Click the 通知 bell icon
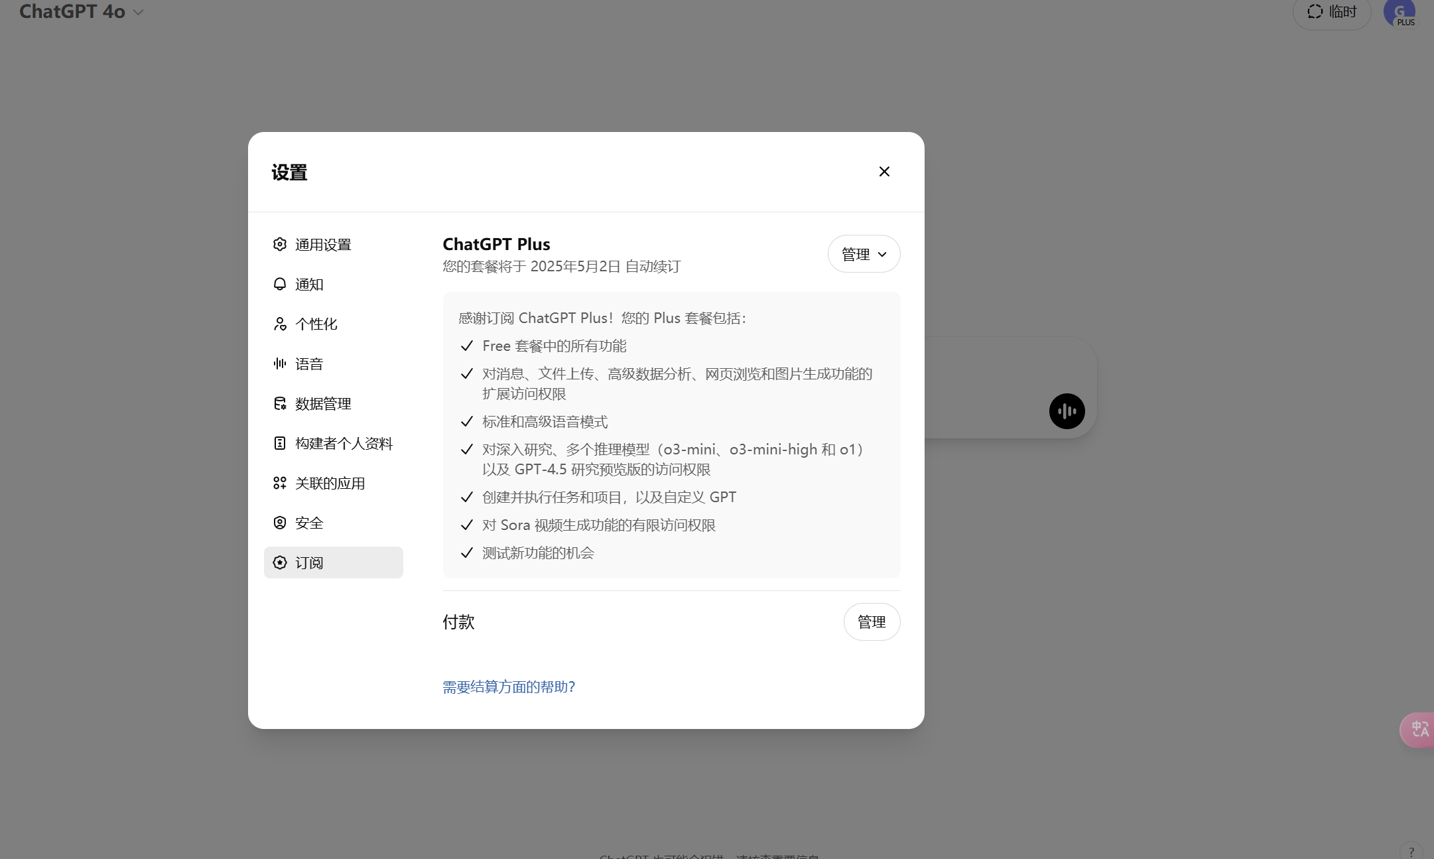1434x859 pixels. (280, 284)
